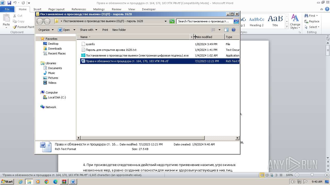
Task: Open the References ribbon tab
Action: 79,9
